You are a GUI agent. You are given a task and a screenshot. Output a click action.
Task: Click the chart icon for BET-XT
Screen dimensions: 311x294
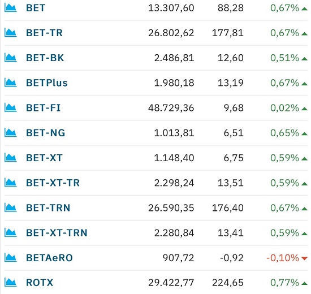click(11, 158)
